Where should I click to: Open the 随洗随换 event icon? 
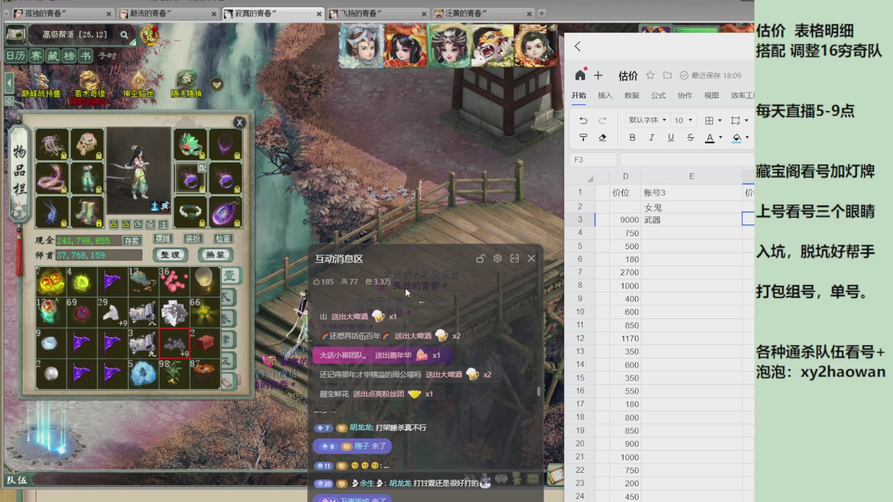point(186,85)
